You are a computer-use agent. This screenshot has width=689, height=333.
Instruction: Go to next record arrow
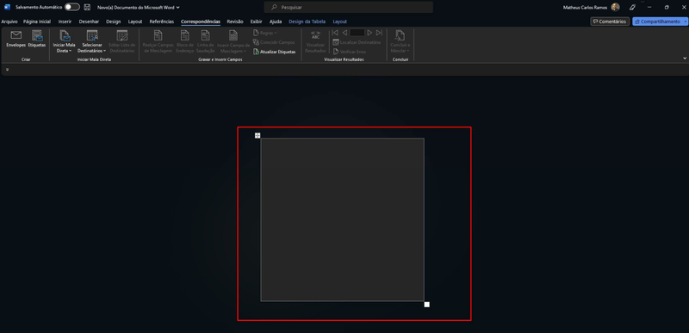[x=369, y=33]
